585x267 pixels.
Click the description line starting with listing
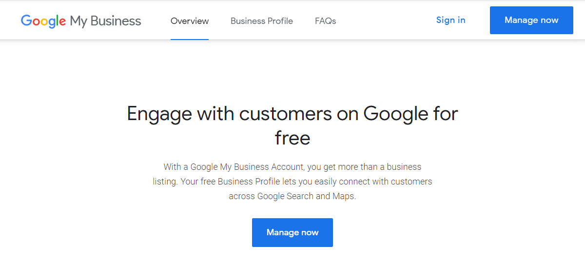[292, 182]
